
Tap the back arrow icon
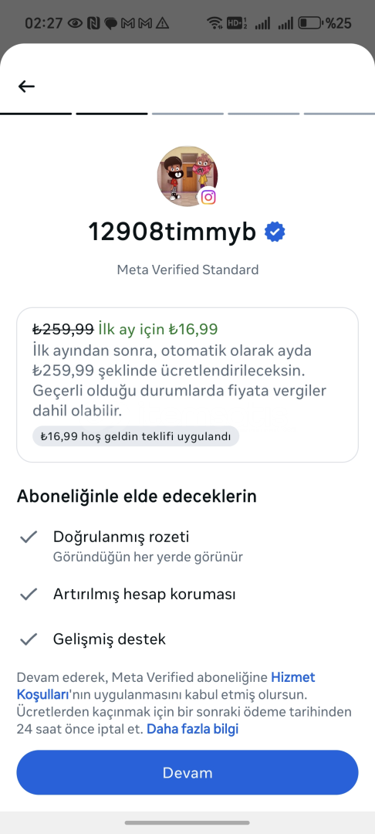tap(26, 86)
